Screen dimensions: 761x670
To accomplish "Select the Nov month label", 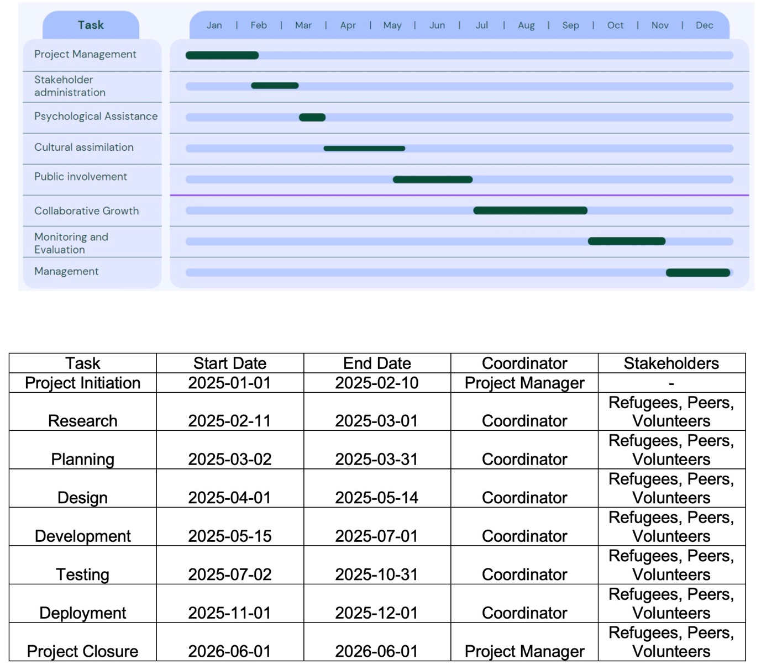I will 660,25.
